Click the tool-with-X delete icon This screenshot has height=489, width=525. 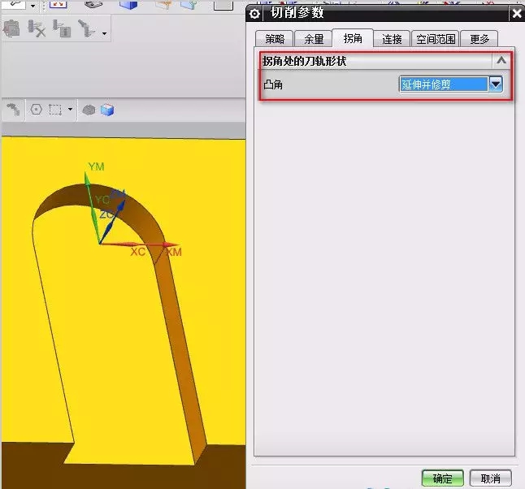click(37, 28)
